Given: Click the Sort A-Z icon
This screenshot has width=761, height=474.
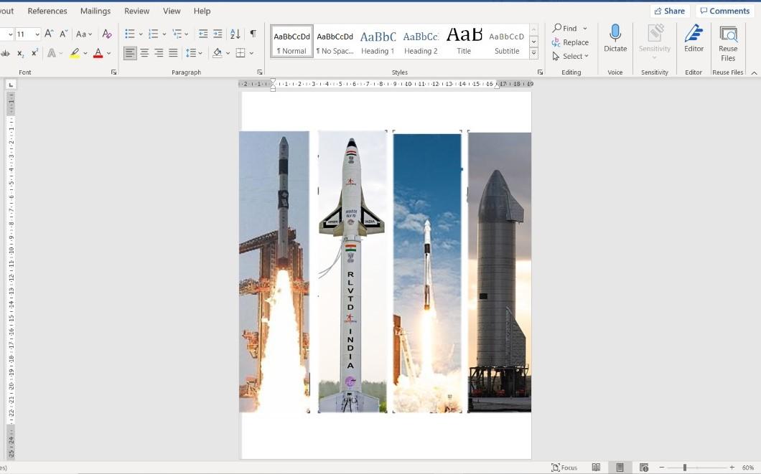Looking at the screenshot, I should [235, 34].
